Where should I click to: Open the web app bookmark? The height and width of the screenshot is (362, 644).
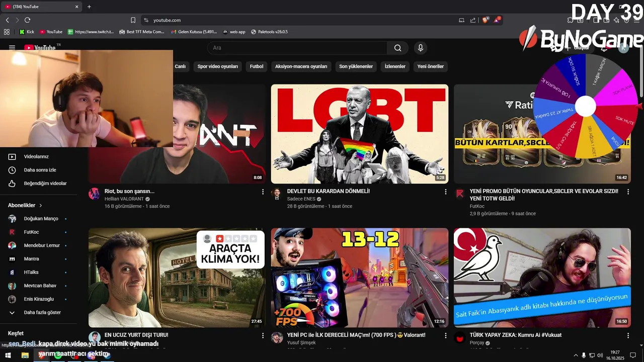point(234,32)
